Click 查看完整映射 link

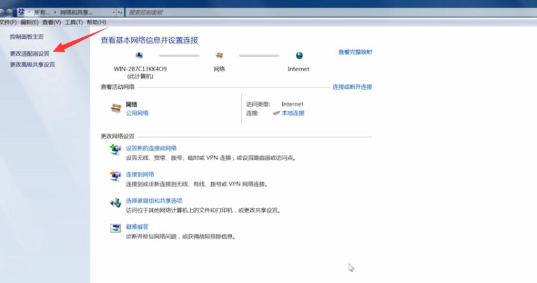pos(355,52)
